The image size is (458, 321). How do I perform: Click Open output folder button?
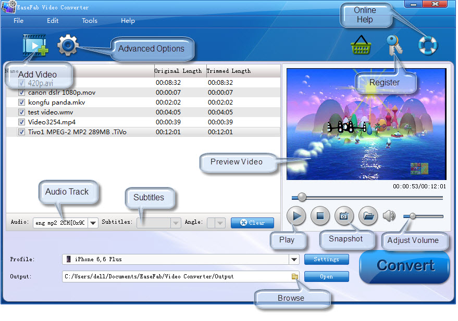click(x=326, y=276)
